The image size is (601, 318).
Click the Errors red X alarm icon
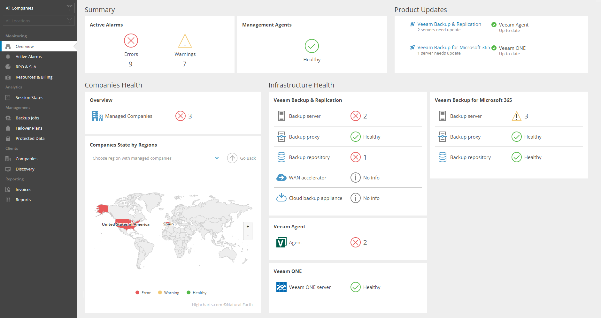pos(131,41)
